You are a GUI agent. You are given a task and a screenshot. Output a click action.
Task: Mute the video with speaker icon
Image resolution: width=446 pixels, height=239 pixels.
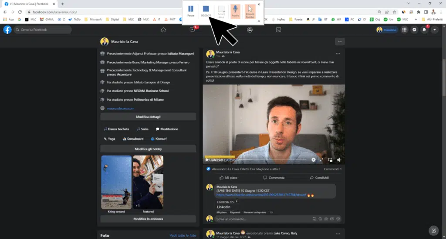[x=339, y=160]
